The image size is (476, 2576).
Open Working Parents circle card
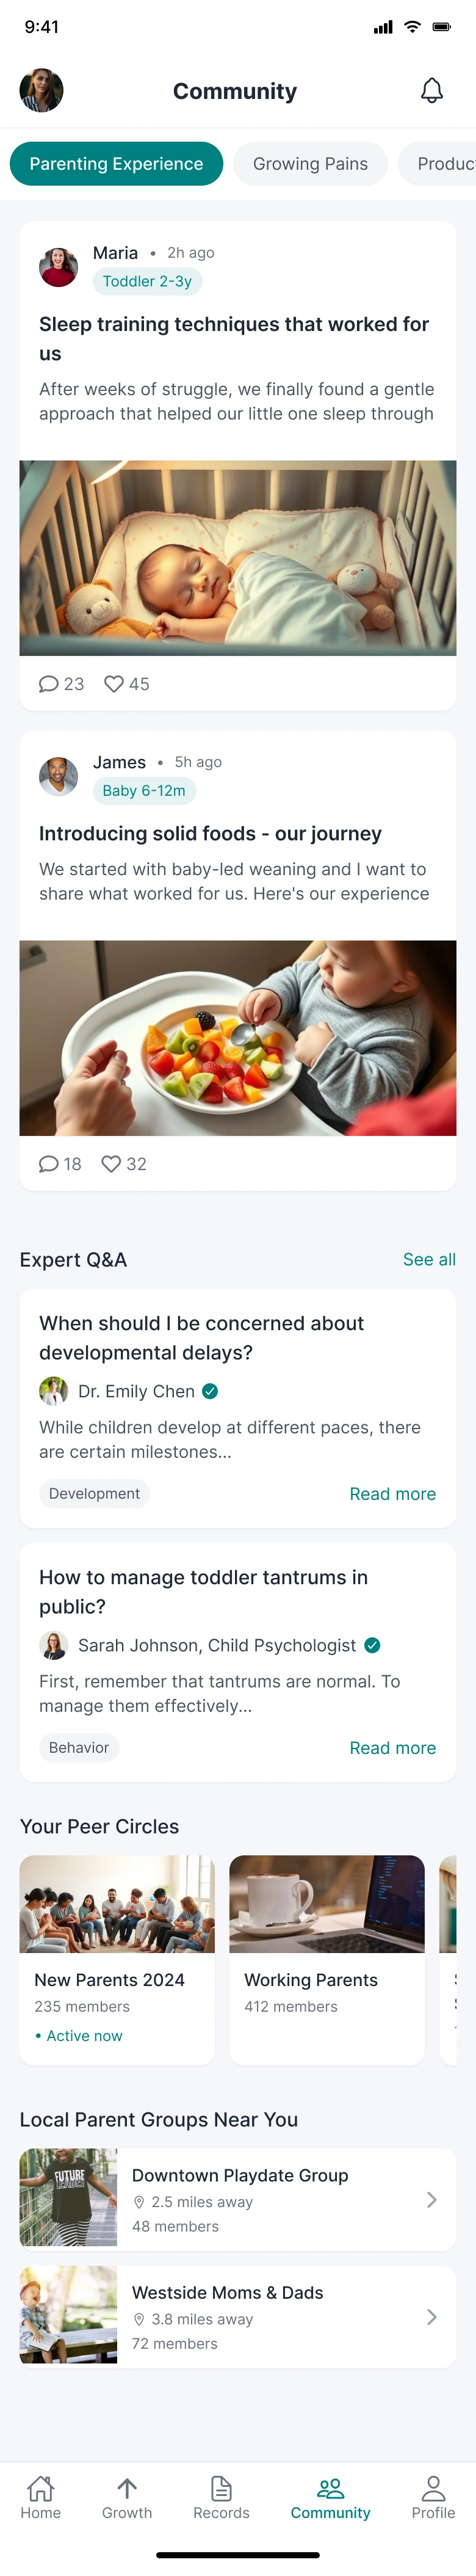click(327, 1960)
